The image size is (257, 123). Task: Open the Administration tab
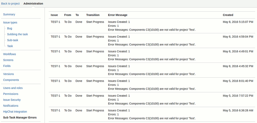click(33, 3)
